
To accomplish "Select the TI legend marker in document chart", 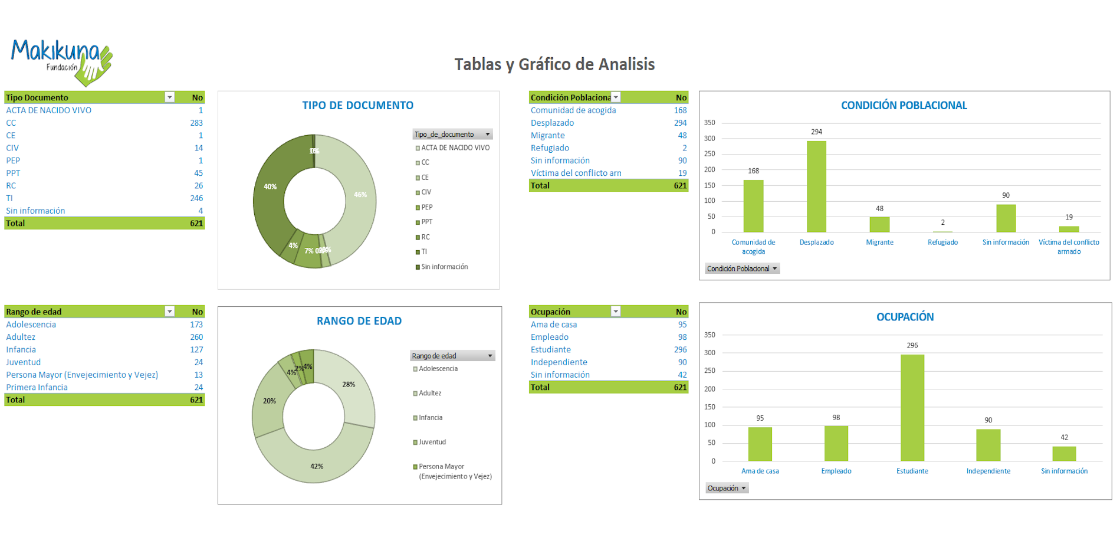I will click(418, 252).
